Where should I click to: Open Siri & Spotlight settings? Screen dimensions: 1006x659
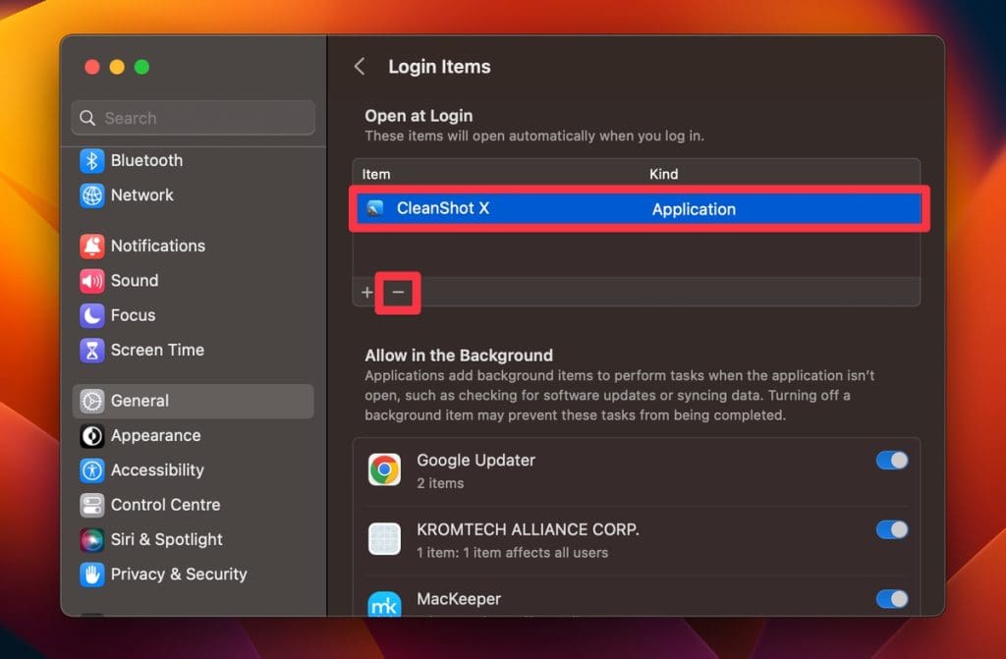click(194, 539)
